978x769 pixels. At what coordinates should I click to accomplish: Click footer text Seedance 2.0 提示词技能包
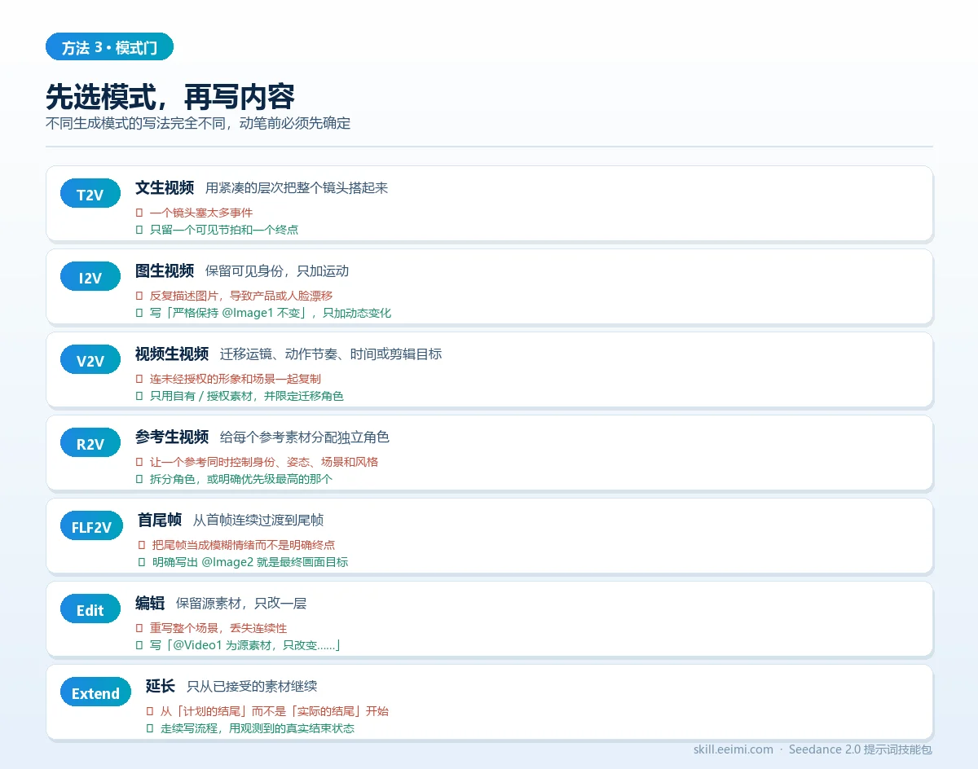click(x=861, y=749)
